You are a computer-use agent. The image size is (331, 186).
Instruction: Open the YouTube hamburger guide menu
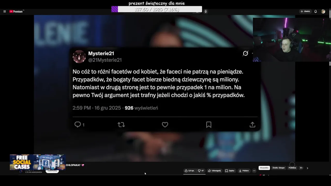(4, 11)
